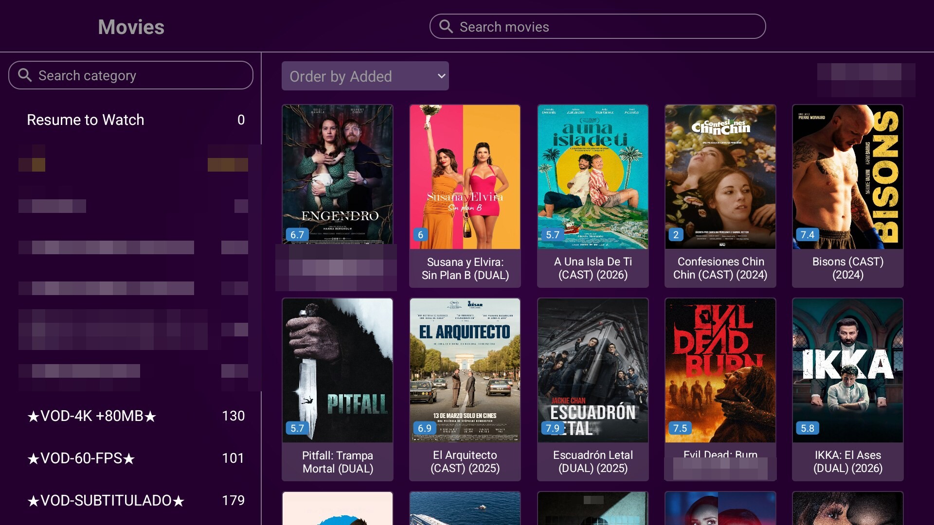Click the 6.7 rating badge on Engendro
Screen dimensions: 934x525
(x=297, y=234)
